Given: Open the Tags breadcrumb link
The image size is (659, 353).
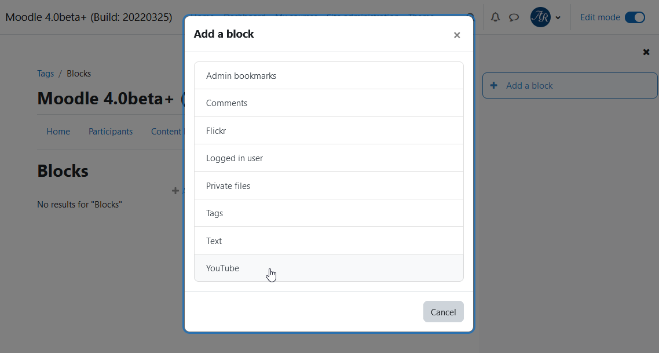Looking at the screenshot, I should click(45, 74).
